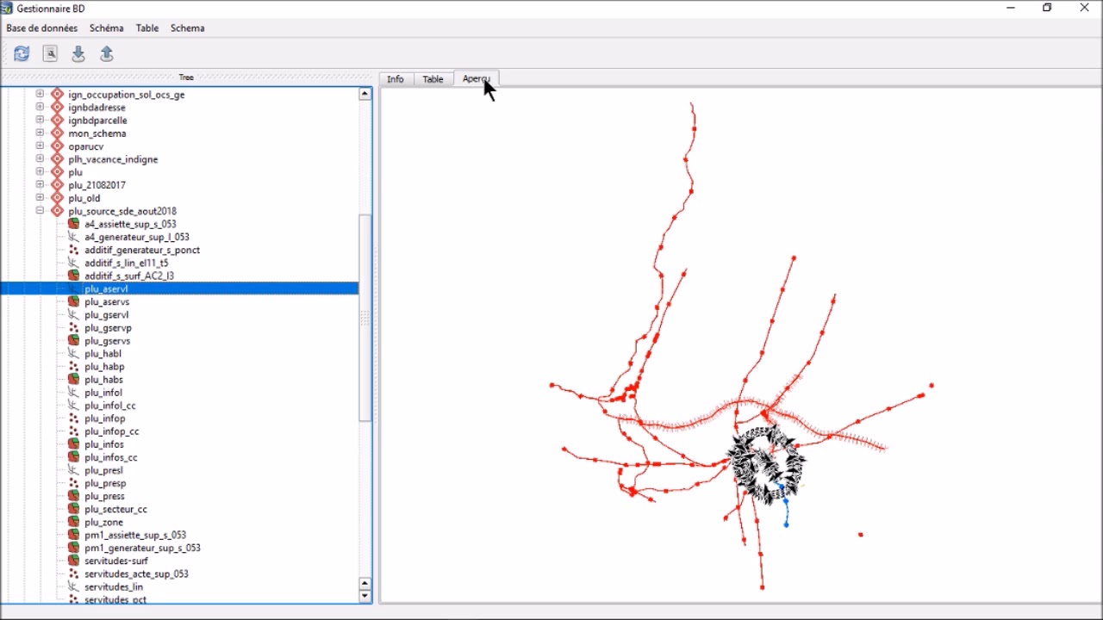The image size is (1103, 620).
Task: Click point icon of servitudes_acte_sup_053
Action: pos(73,573)
